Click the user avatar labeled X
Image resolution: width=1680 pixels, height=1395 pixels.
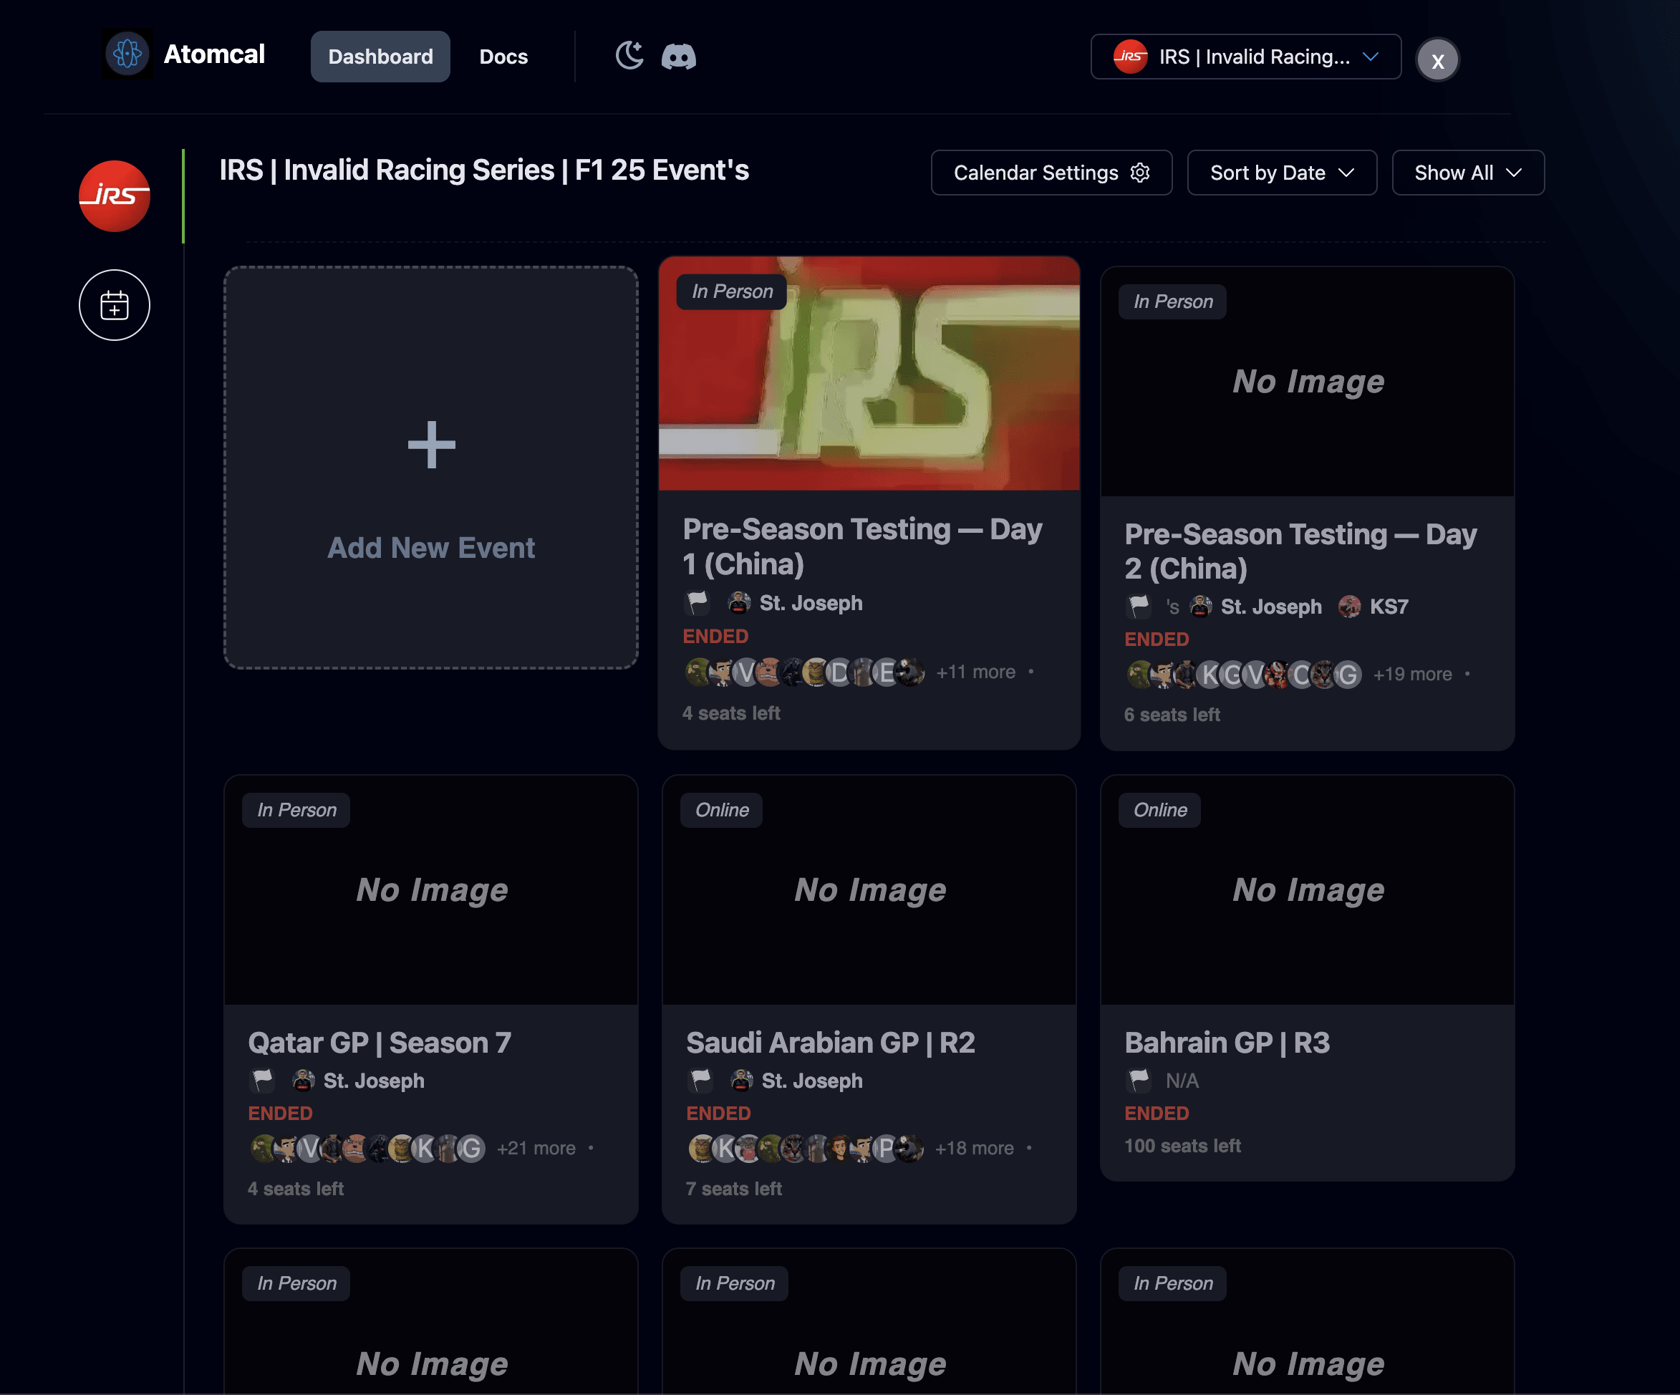[x=1437, y=60]
